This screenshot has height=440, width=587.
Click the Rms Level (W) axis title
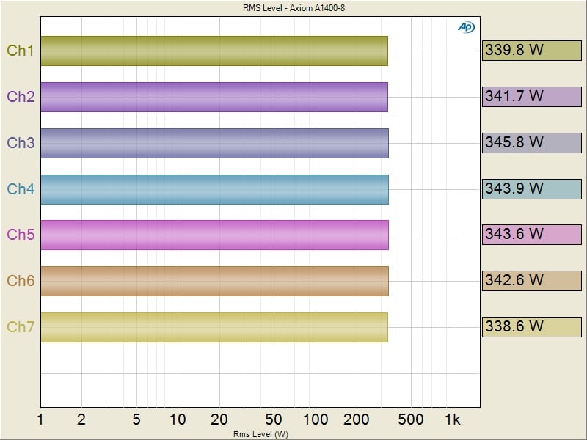click(260, 434)
